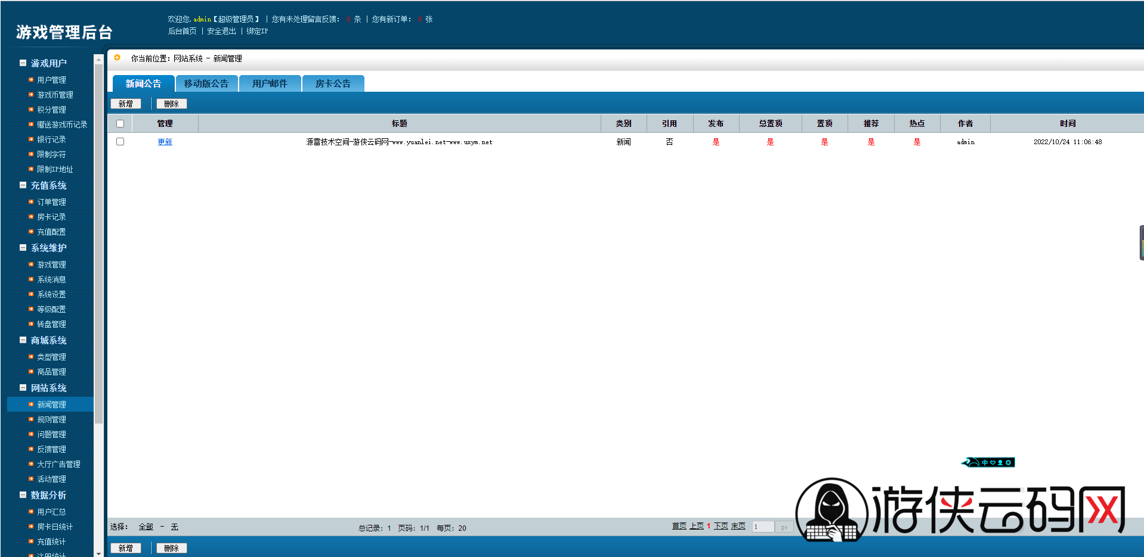Image resolution: width=1144 pixels, height=557 pixels.
Task: Click the 时间 value 2022/10/24 11:06:48
Action: click(1068, 142)
